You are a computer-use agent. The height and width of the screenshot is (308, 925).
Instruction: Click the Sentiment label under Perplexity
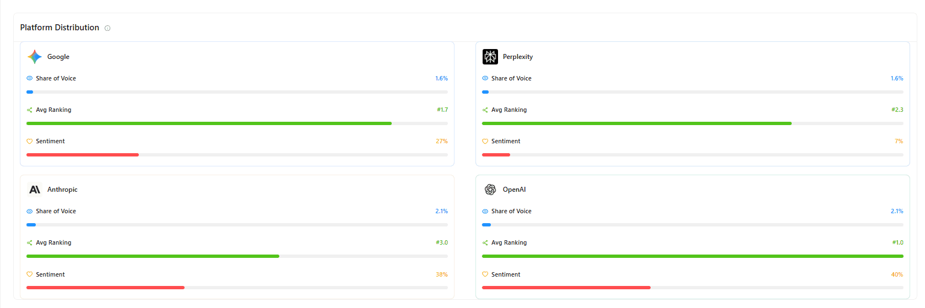click(x=506, y=141)
